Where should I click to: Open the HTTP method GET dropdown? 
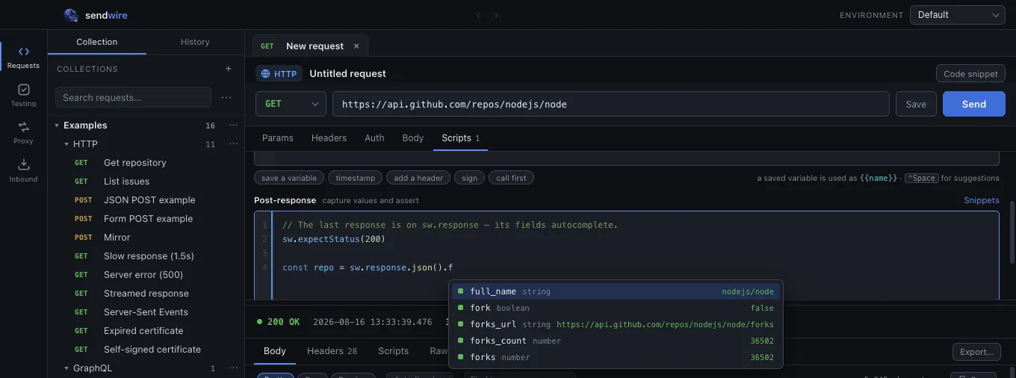click(291, 104)
